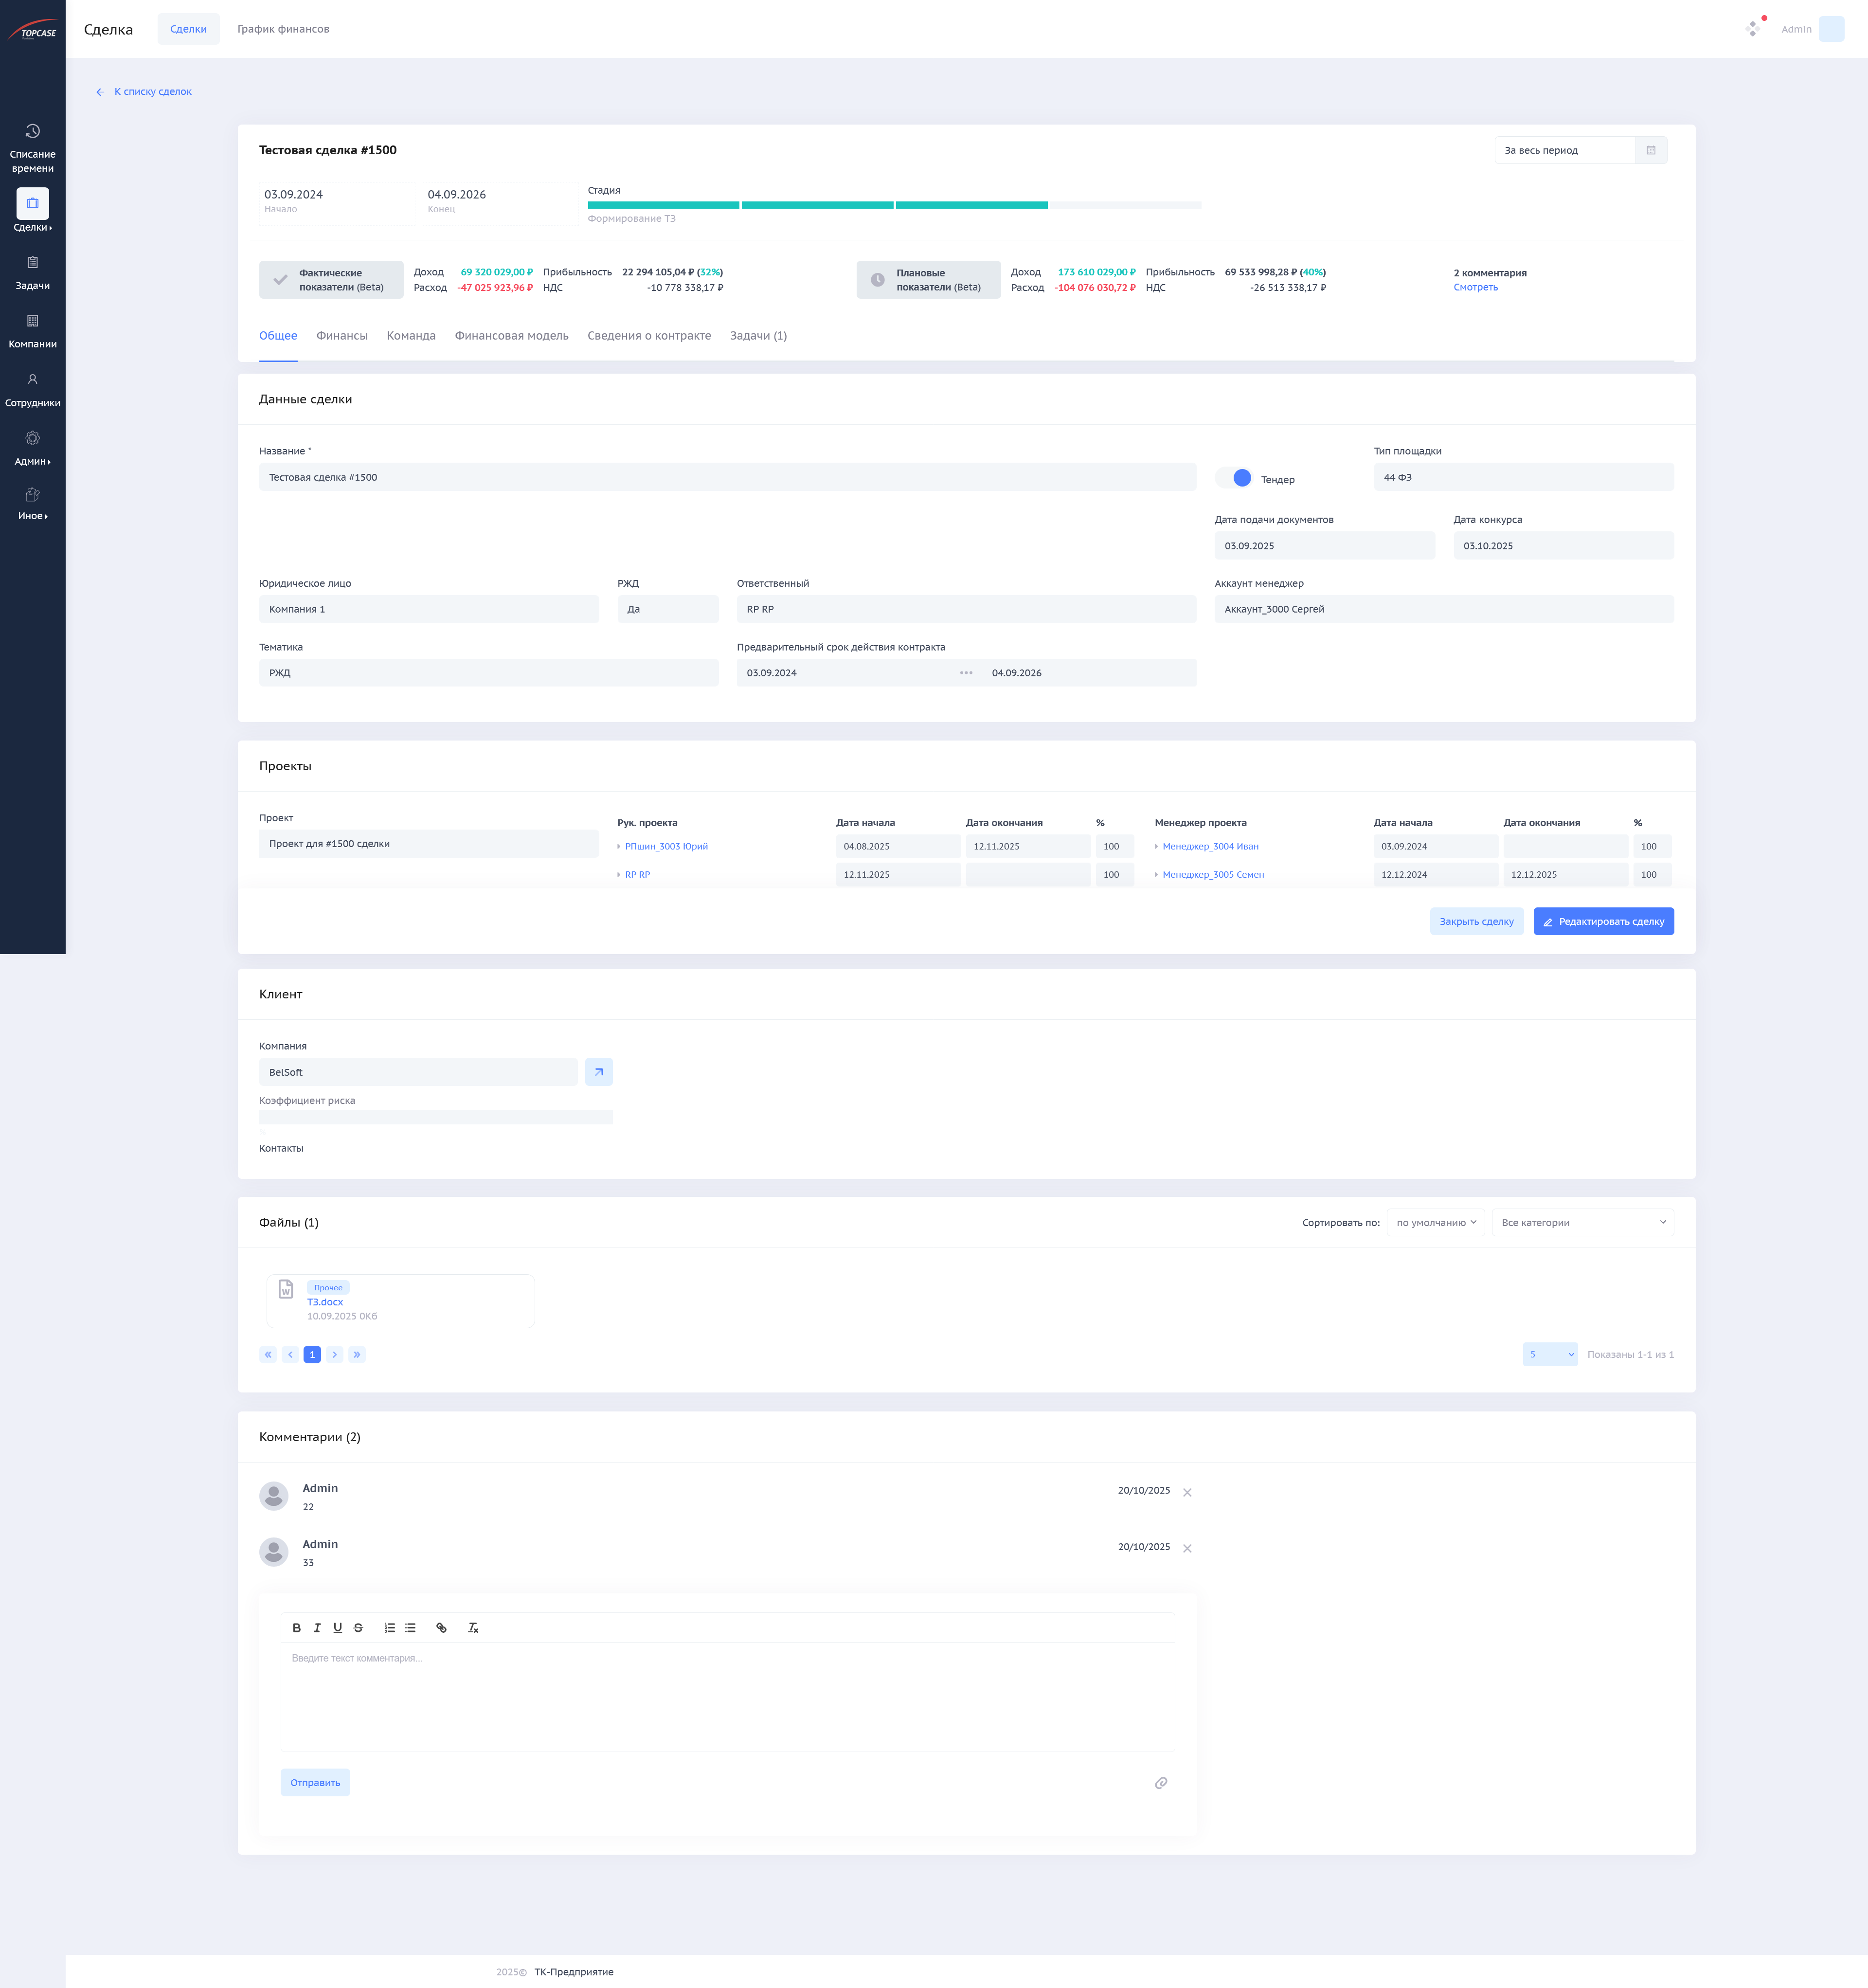1868x1988 pixels.
Task: Click the TOPCASE logo
Action: [32, 30]
